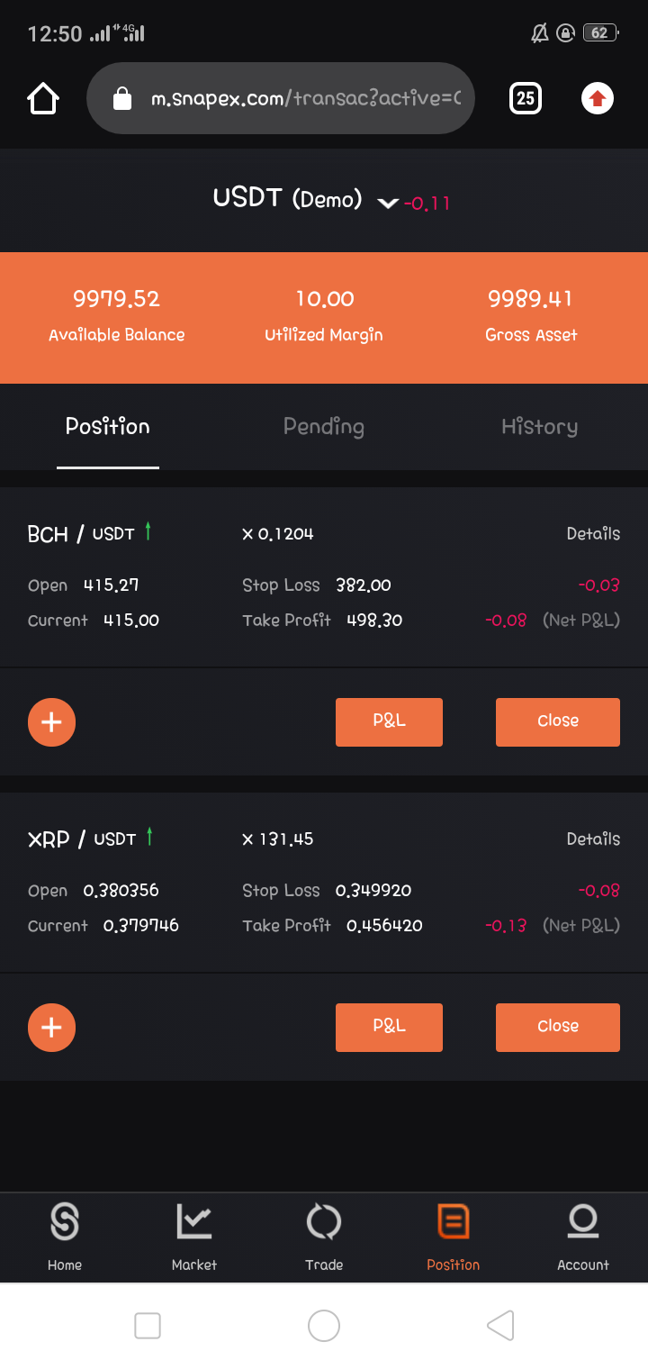
Task: Open P&L settings for BCH position
Action: [x=389, y=722]
